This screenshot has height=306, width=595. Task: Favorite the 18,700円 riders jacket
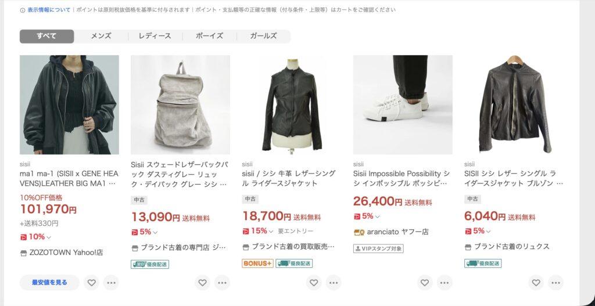coord(314,283)
